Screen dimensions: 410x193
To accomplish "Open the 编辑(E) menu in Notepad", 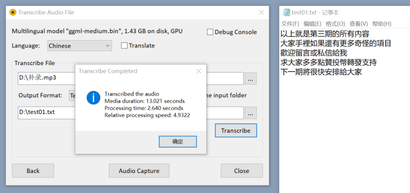I will 312,24.
